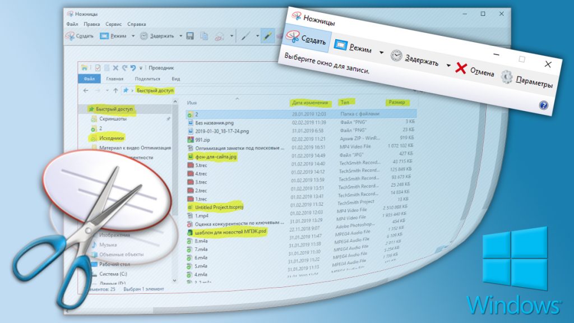Click the delete X icon in Explorer's quick toolbar
The image size is (574, 323).
click(x=115, y=68)
